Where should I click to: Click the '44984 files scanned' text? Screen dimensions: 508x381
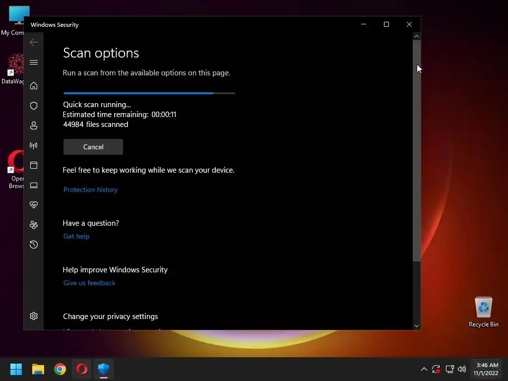click(x=96, y=125)
